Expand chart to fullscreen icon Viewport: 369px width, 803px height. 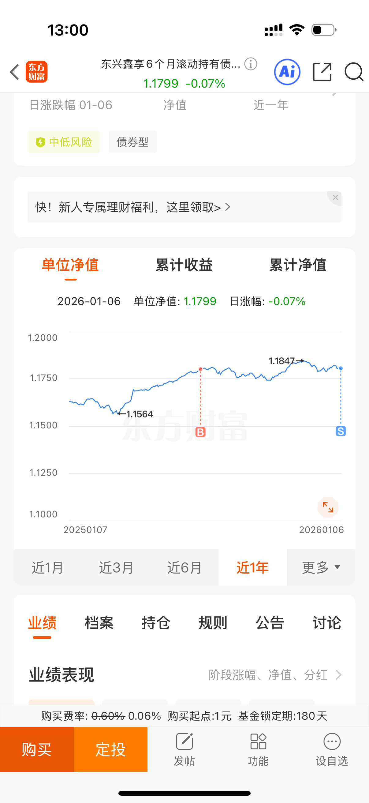[x=328, y=507]
